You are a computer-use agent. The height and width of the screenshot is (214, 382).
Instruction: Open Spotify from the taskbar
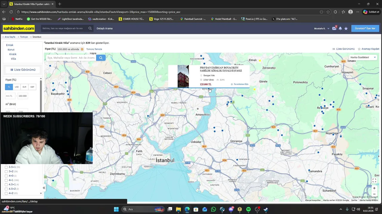click(249, 209)
